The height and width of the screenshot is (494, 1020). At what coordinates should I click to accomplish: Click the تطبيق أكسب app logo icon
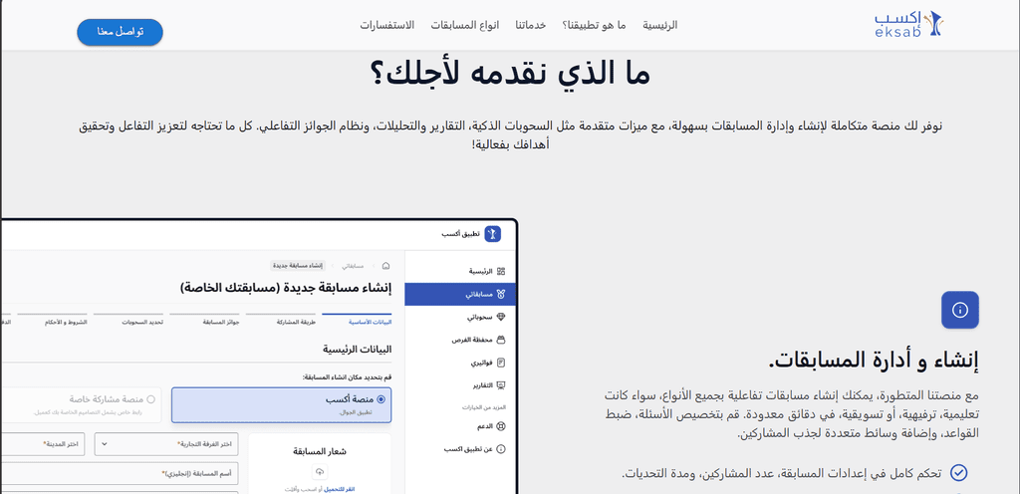pyautogui.click(x=492, y=233)
